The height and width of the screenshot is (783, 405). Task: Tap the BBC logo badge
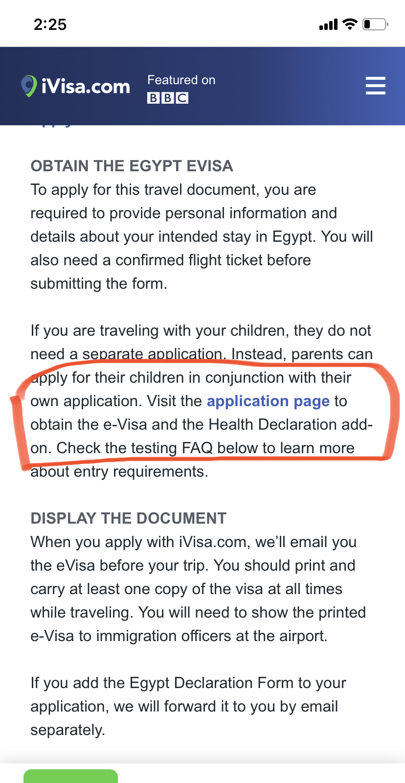pyautogui.click(x=168, y=98)
